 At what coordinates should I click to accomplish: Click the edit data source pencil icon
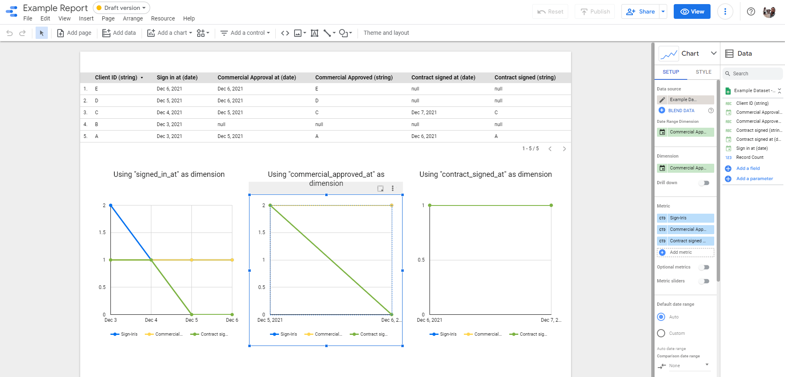coord(662,99)
